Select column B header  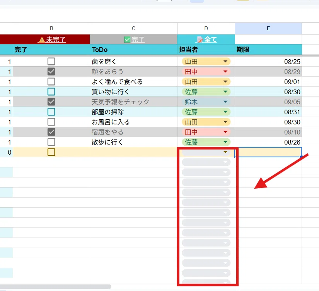(x=51, y=28)
